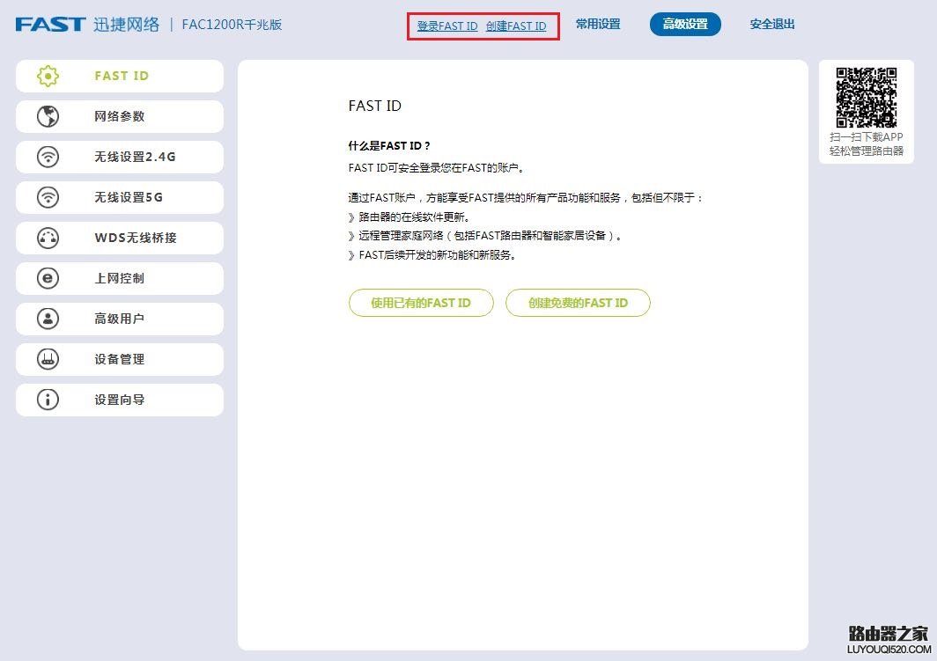This screenshot has height=661, width=937.
Task: Click the 登录FAST ID link
Action: 447,26
